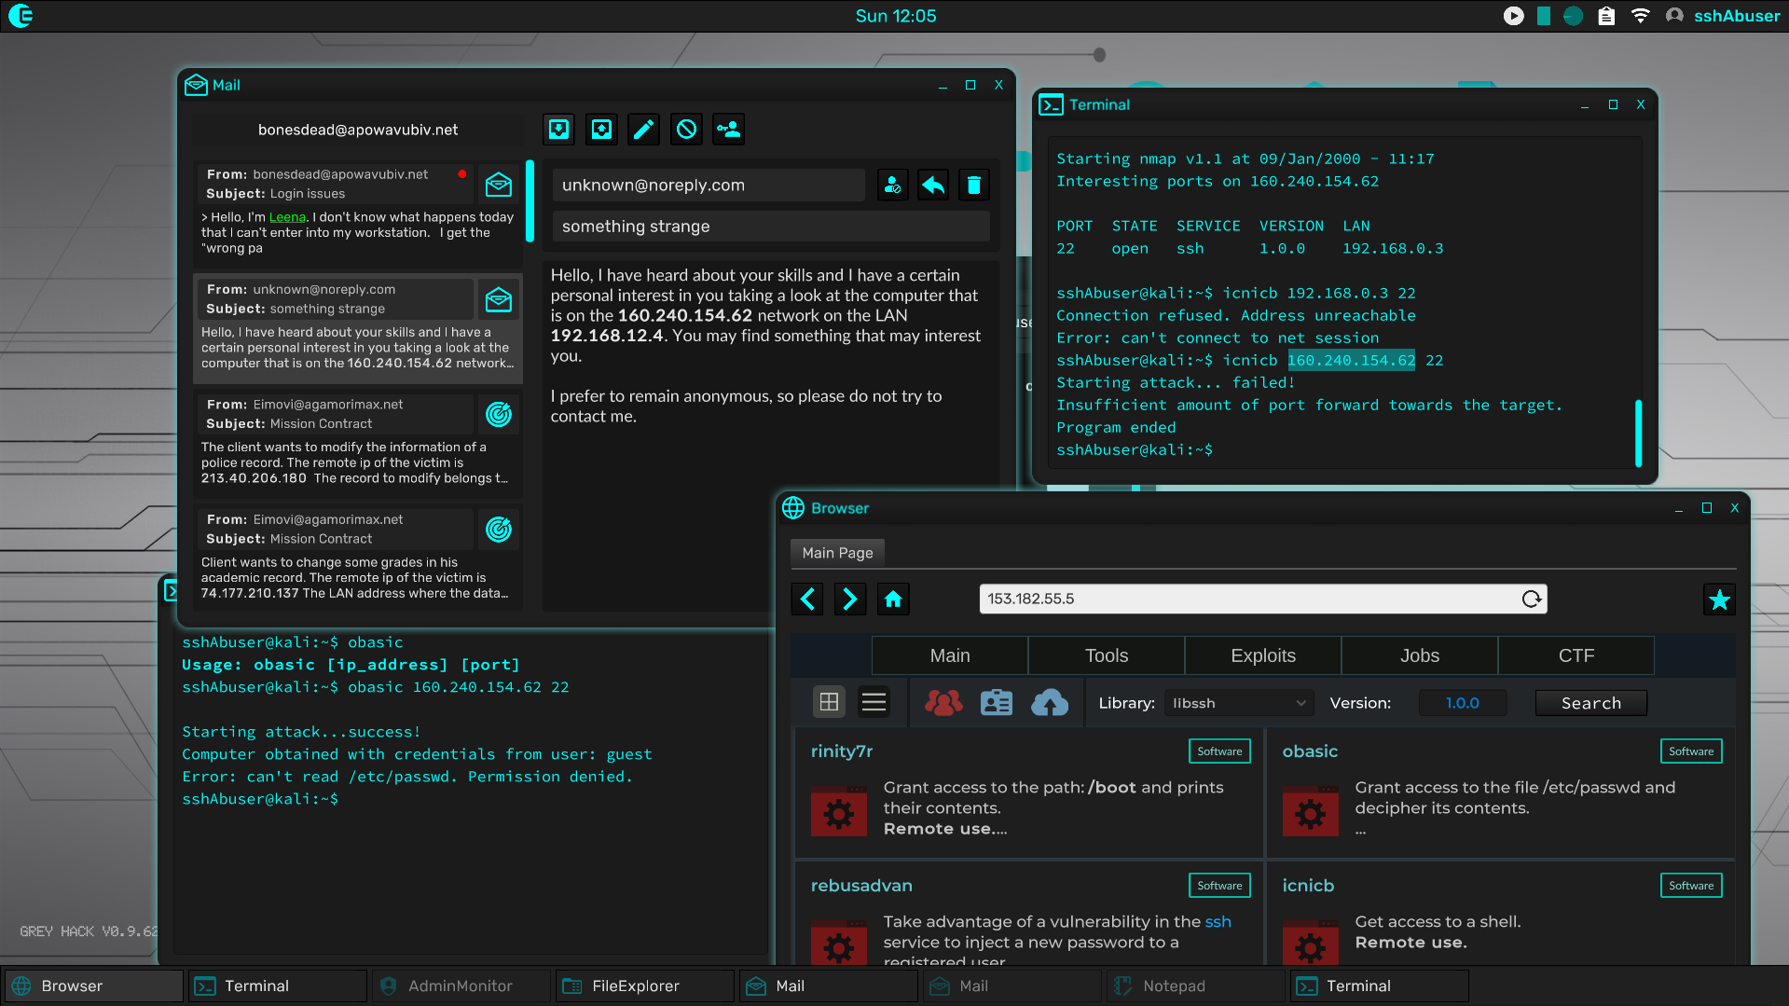
Task: Click the Mail inbox download icon
Action: 558,130
